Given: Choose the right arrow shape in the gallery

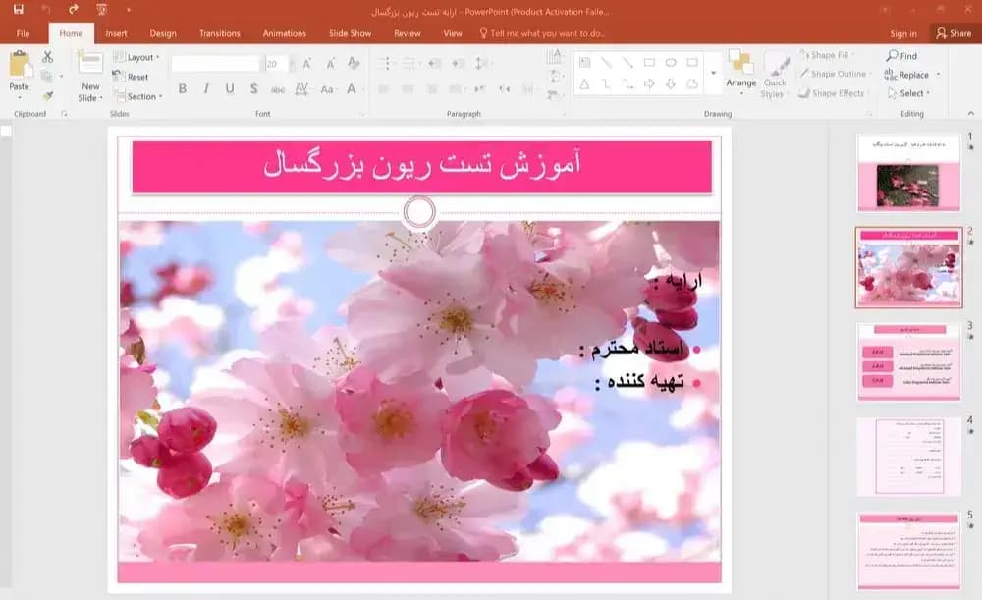Looking at the screenshot, I should point(649,83).
